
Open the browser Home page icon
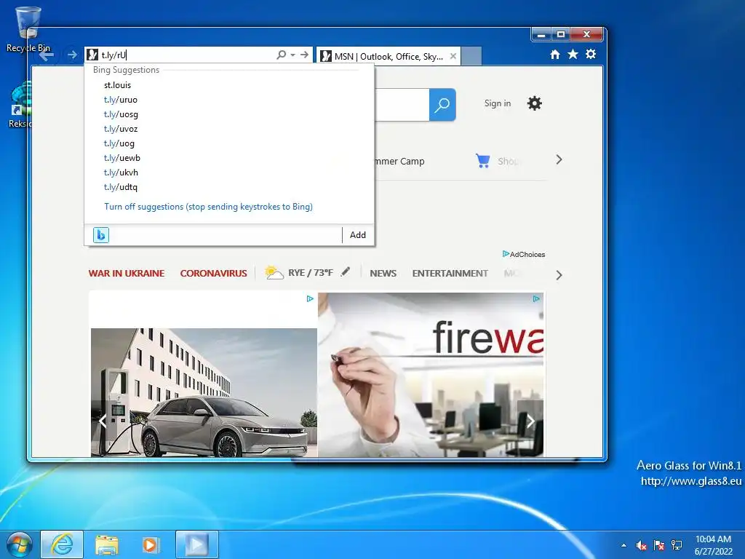[x=555, y=54]
